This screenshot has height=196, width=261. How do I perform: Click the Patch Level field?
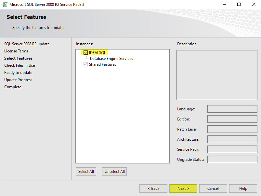click(x=232, y=129)
